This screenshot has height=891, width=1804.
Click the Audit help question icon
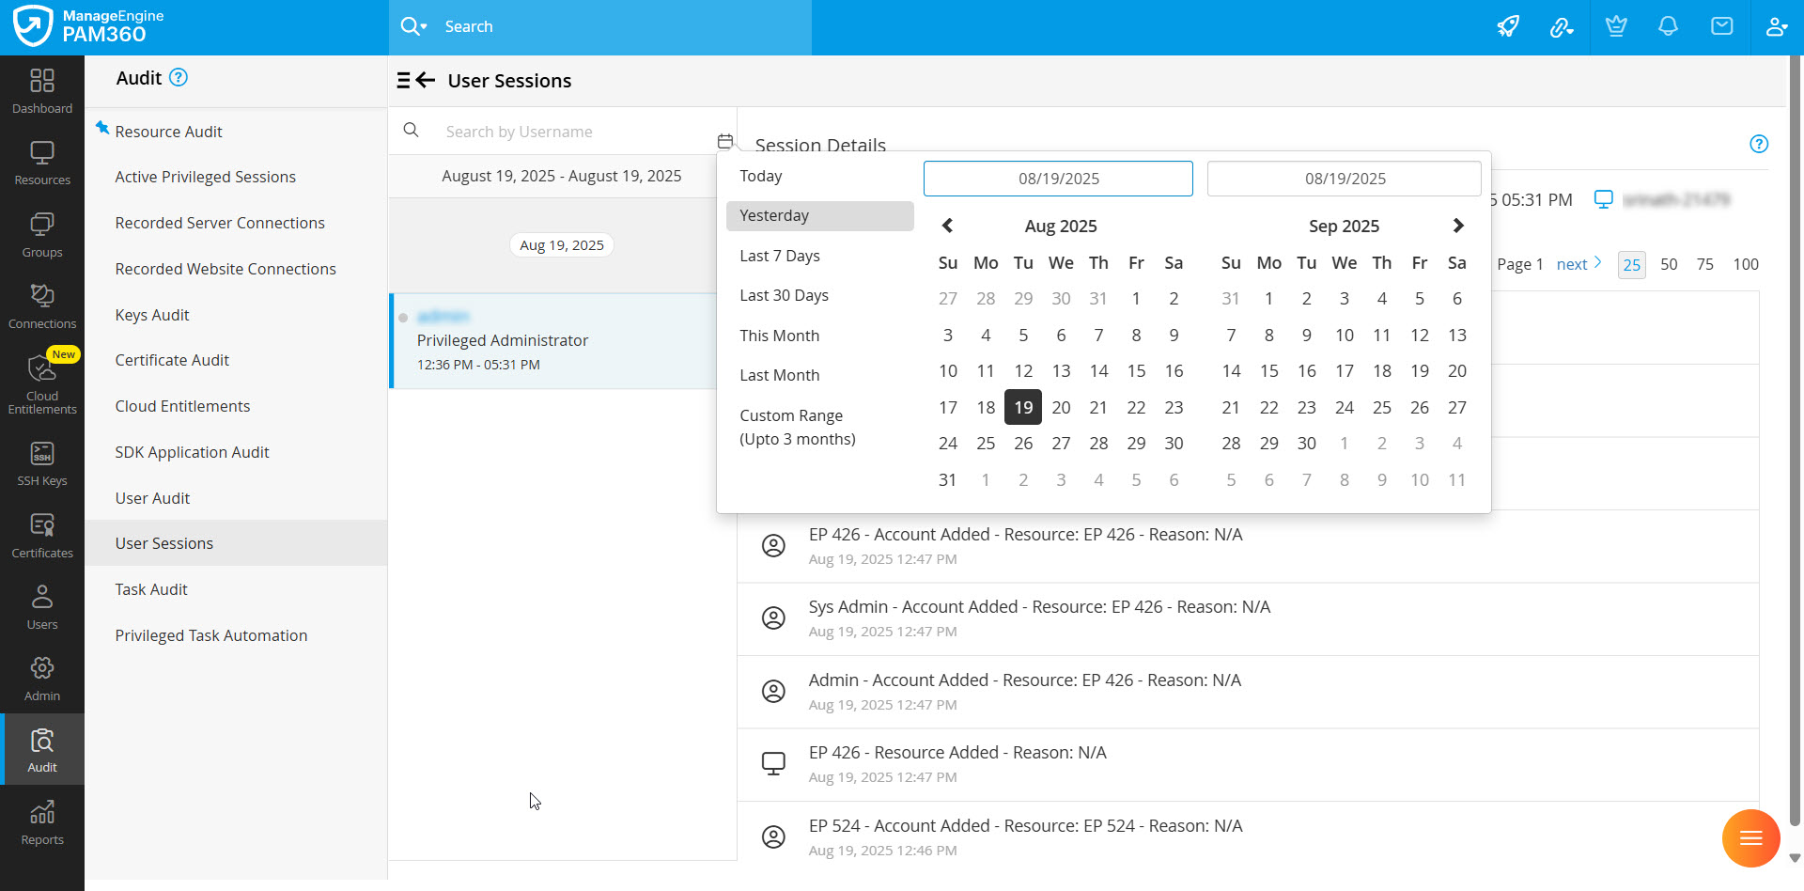pyautogui.click(x=179, y=78)
